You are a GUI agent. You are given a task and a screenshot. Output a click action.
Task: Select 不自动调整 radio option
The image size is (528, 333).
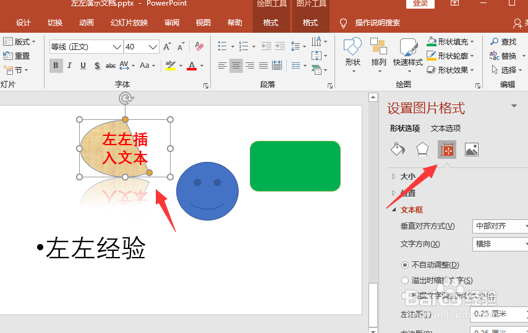405,265
